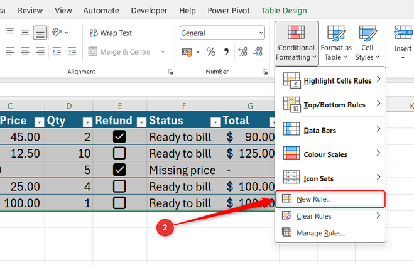Open Merge & Centre dropdown arrow

click(x=163, y=51)
